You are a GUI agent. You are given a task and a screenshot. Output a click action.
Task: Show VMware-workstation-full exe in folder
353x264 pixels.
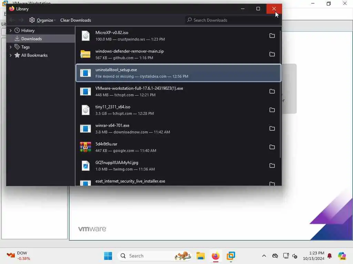272,91
